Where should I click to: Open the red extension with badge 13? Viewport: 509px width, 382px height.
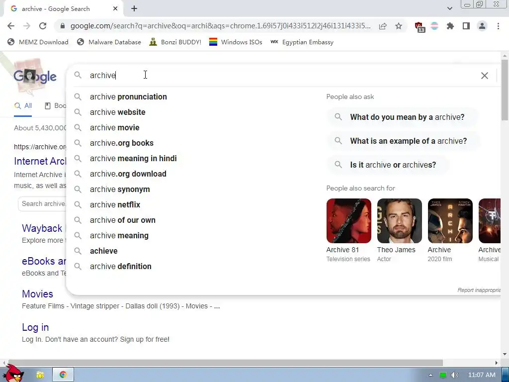419,27
